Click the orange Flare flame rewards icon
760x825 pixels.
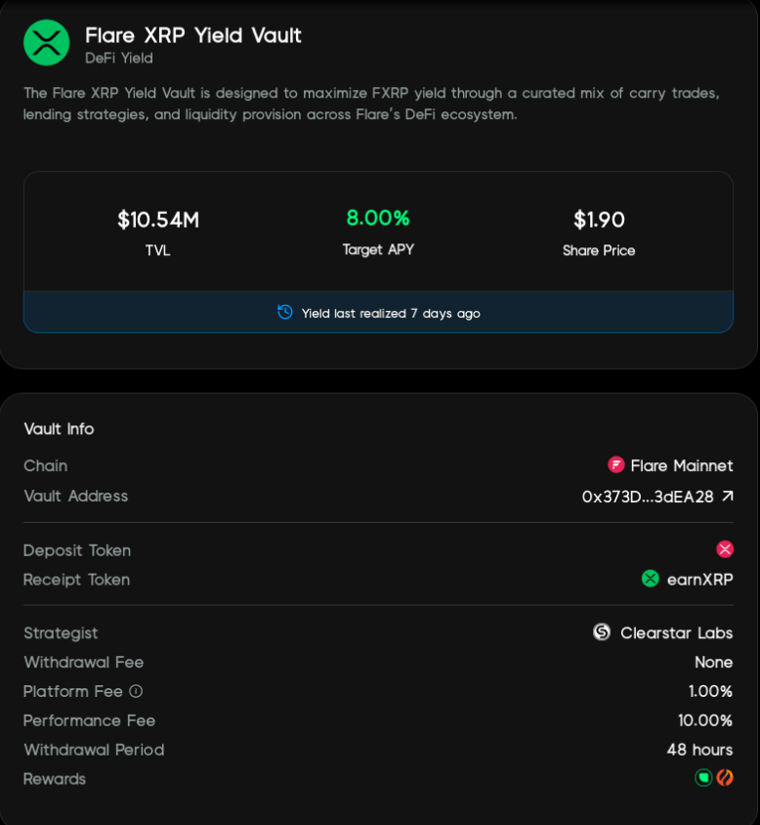pyautogui.click(x=727, y=778)
